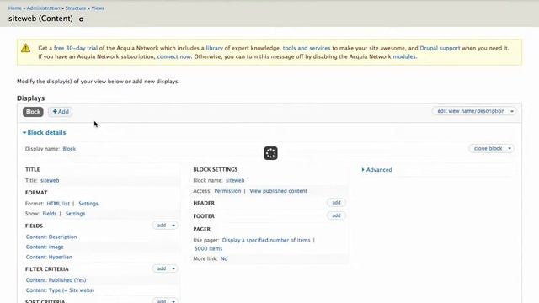Open Views breadcrumb link
This screenshot has height=303, width=539.
[98, 8]
